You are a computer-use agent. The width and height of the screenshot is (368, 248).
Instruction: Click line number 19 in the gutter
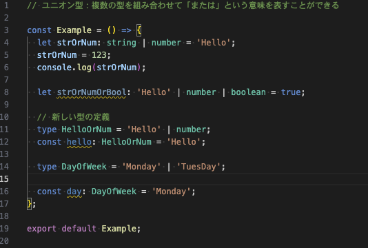pos(4,229)
